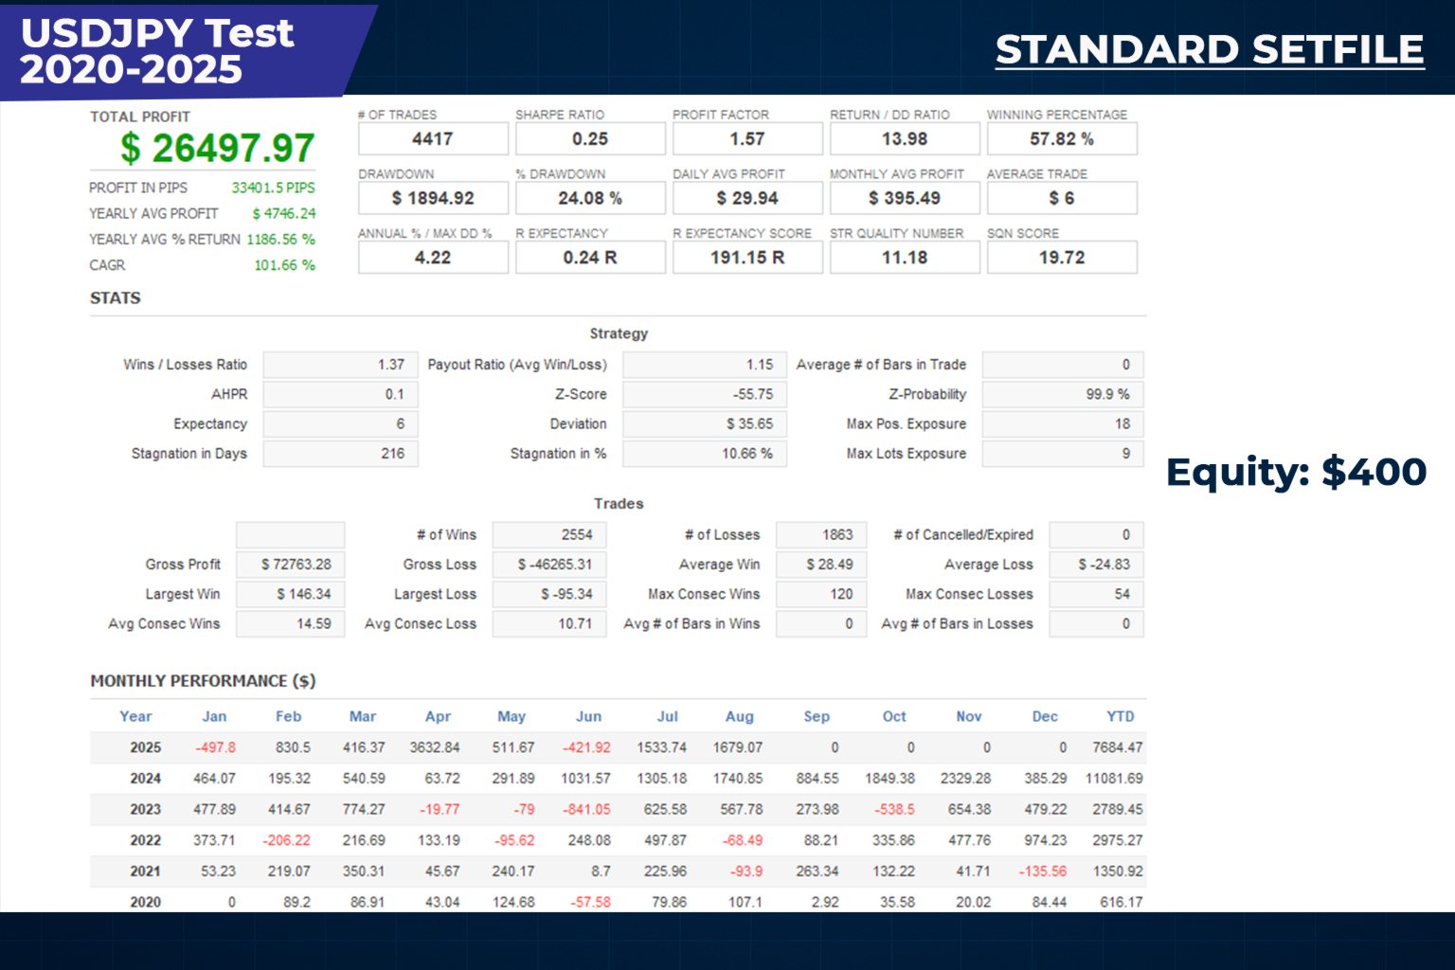Image resolution: width=1455 pixels, height=970 pixels.
Task: Select the DRAWDOWN field $1894.92
Action: 432,198
